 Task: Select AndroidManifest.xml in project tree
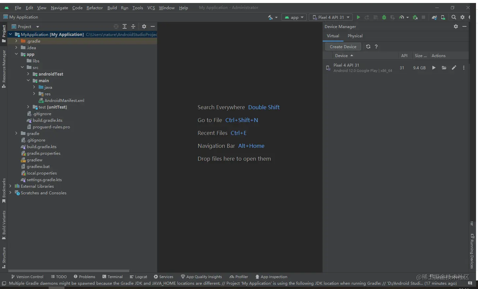pyautogui.click(x=64, y=100)
